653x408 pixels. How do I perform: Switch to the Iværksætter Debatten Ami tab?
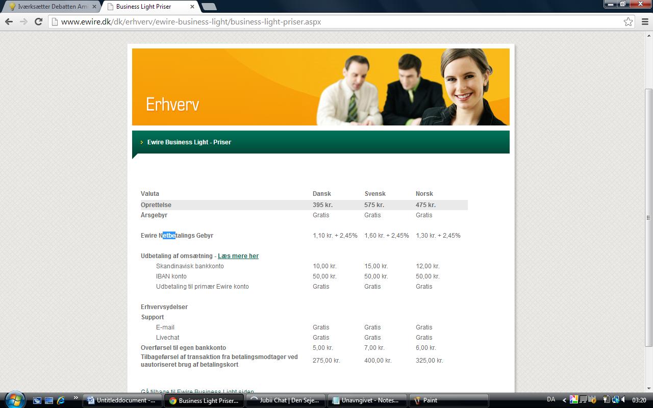pyautogui.click(x=52, y=7)
